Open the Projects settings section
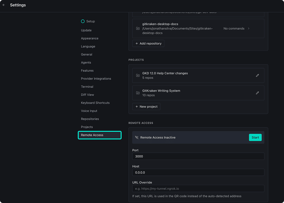Image resolution: width=284 pixels, height=203 pixels. coord(87,127)
